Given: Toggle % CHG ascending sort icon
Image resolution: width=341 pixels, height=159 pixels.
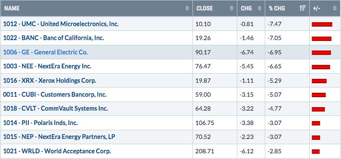Looking at the screenshot, I should 303,8.
